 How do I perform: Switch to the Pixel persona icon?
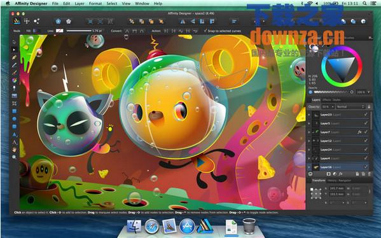(27, 21)
